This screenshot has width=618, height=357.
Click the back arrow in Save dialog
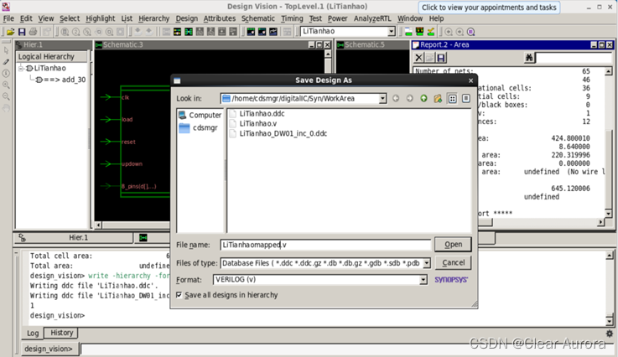[396, 99]
